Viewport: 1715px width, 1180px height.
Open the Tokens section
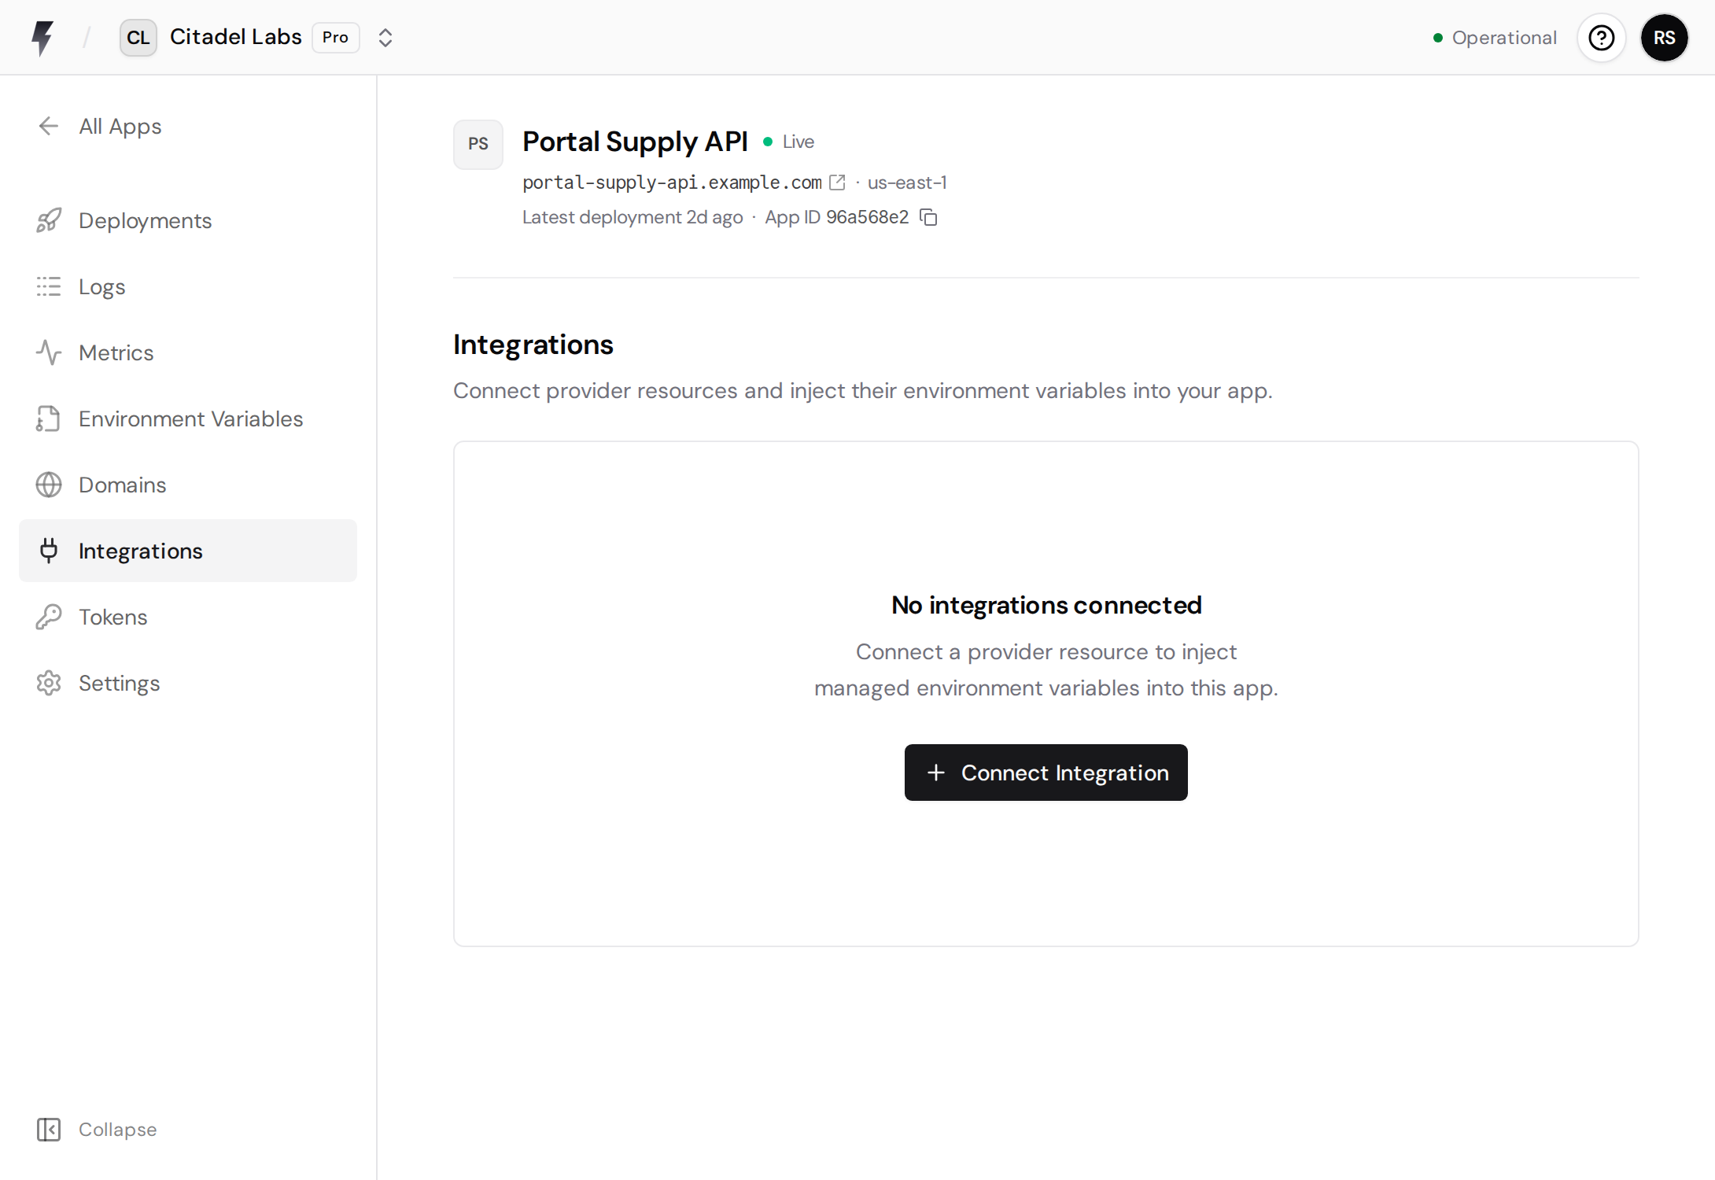pos(188,617)
